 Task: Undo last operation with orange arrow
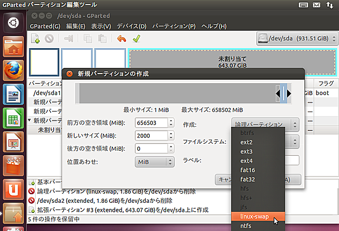point(121,39)
